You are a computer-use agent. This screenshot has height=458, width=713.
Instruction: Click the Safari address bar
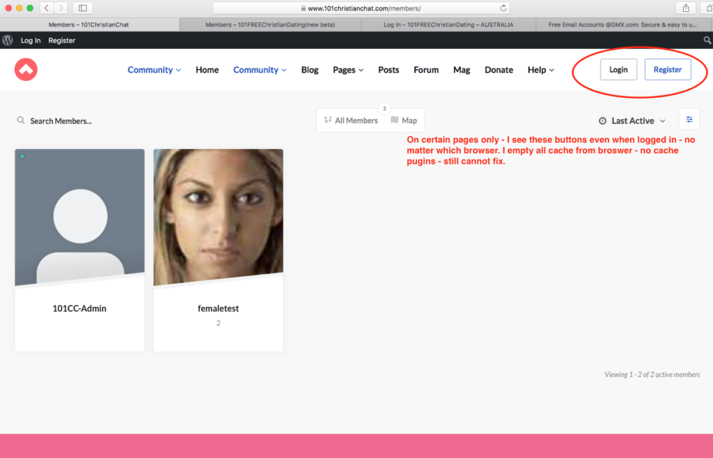(x=361, y=8)
